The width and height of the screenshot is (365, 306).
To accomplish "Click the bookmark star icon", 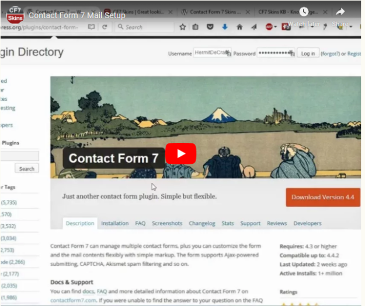I will [x=183, y=27].
